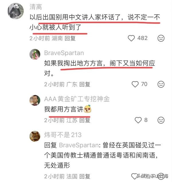Open 清离's panda avatar
172x182 pixels.
point(15,11)
